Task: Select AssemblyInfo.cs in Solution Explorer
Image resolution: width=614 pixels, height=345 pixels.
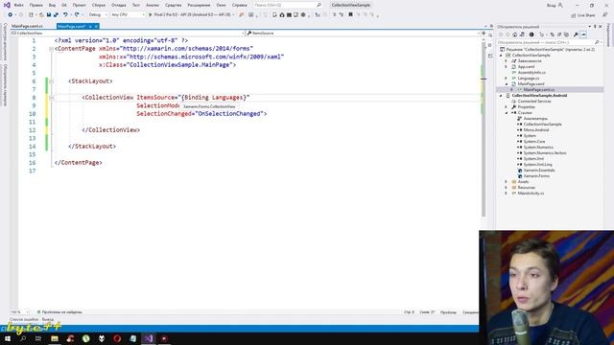Action: coord(531,73)
